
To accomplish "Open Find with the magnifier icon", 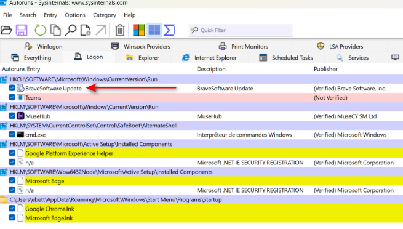I will 70,30.
